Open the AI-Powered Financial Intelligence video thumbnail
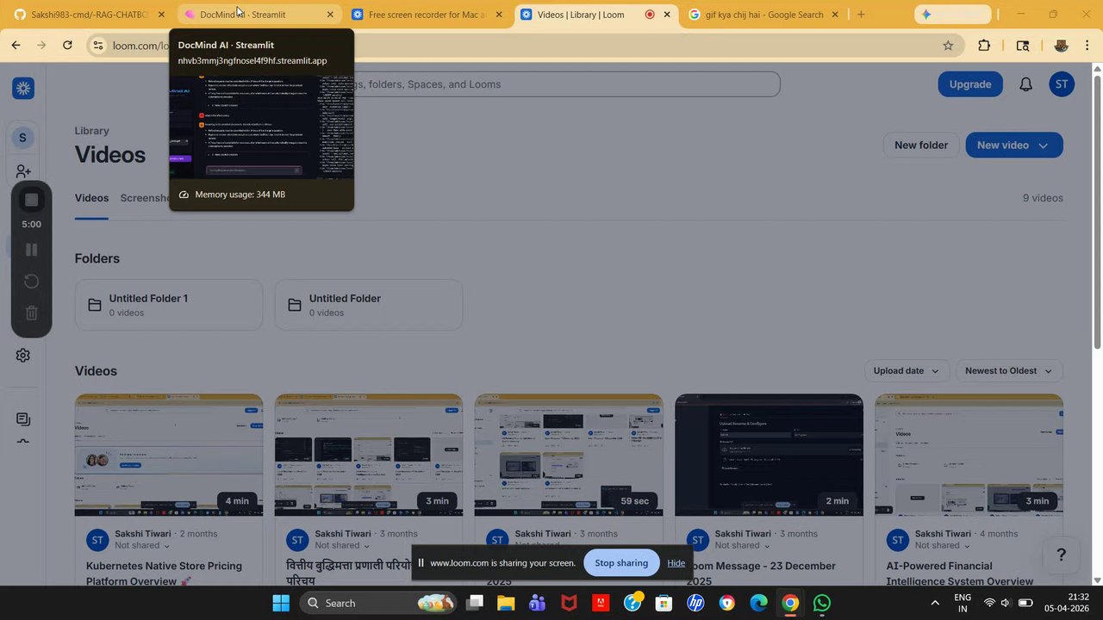 tap(969, 456)
